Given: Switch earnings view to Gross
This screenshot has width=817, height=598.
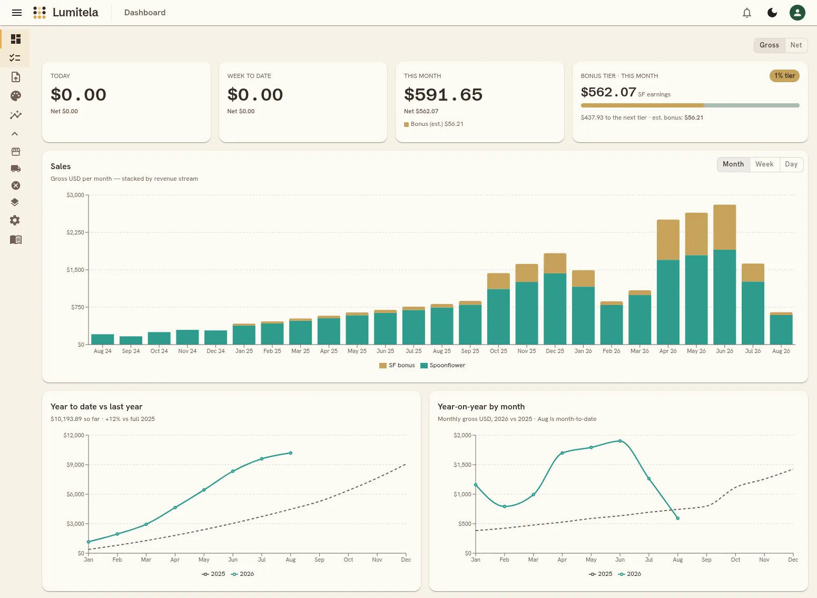Looking at the screenshot, I should pyautogui.click(x=769, y=45).
